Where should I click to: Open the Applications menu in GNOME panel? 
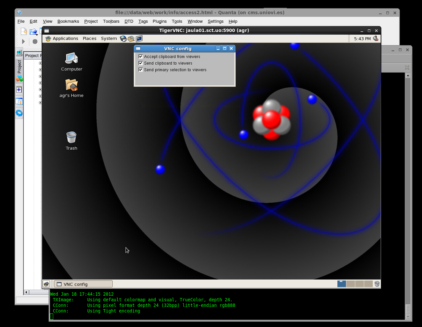[x=65, y=39]
